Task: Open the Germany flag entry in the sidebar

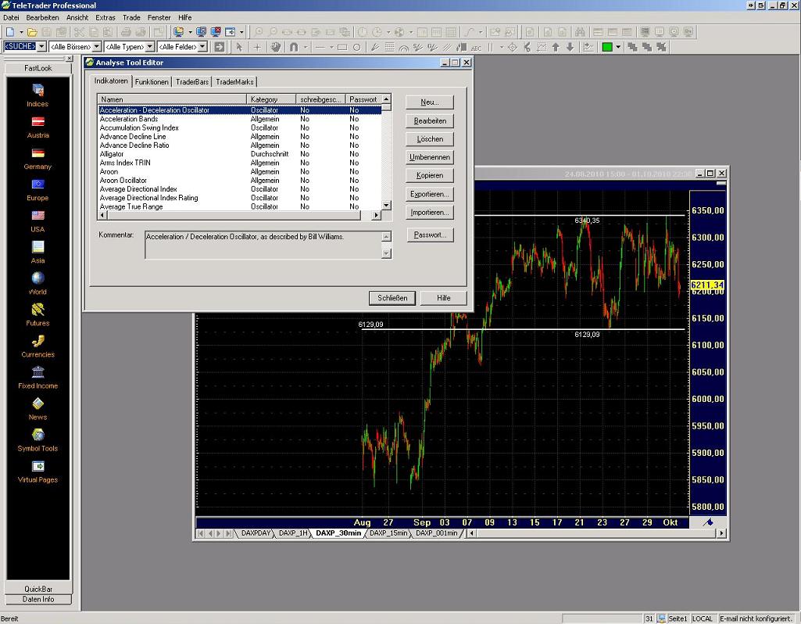Action: point(38,159)
